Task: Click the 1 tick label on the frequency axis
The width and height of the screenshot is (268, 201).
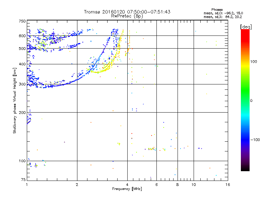Action: [27, 185]
